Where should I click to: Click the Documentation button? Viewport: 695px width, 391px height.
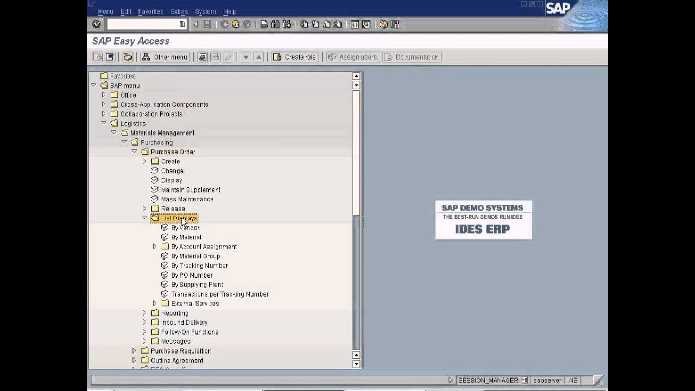click(x=412, y=57)
